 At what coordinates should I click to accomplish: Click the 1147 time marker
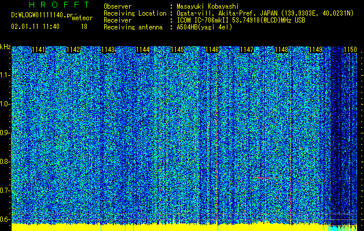pos(247,50)
